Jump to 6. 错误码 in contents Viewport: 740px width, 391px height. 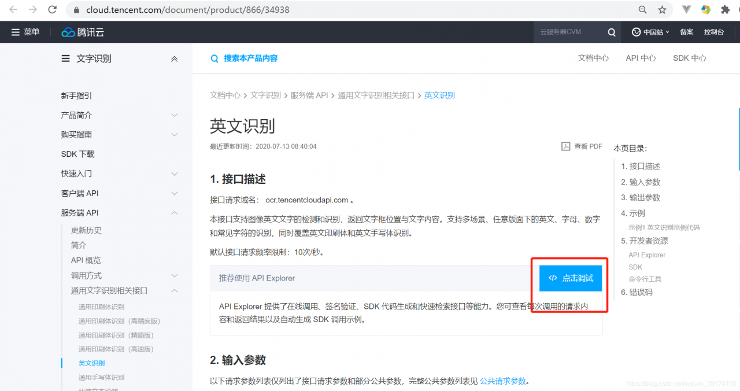[x=637, y=292]
